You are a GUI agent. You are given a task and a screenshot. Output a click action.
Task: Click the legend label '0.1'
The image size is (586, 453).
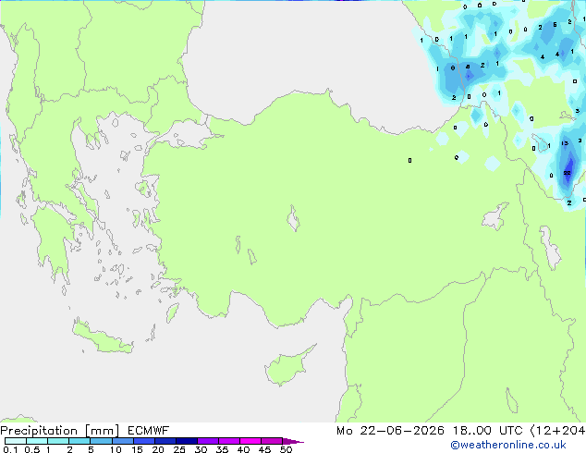tap(10, 449)
